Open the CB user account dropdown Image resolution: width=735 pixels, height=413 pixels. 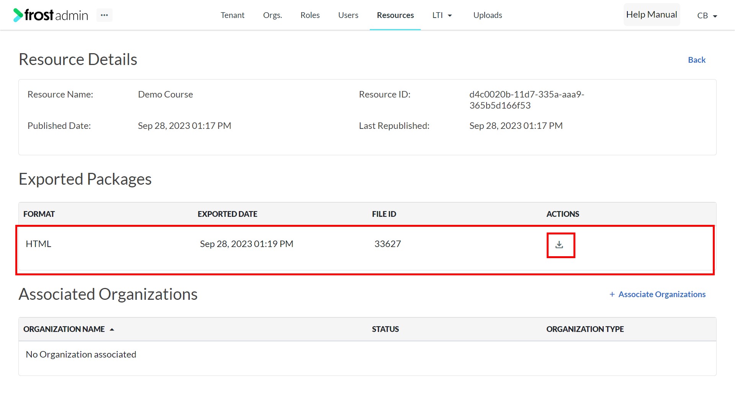707,16
